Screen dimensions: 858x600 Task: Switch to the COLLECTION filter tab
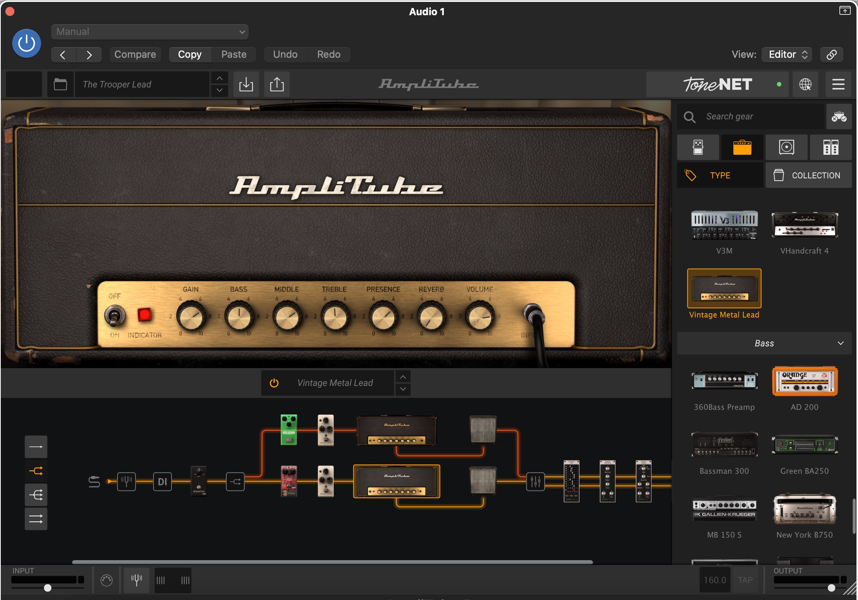click(x=809, y=175)
